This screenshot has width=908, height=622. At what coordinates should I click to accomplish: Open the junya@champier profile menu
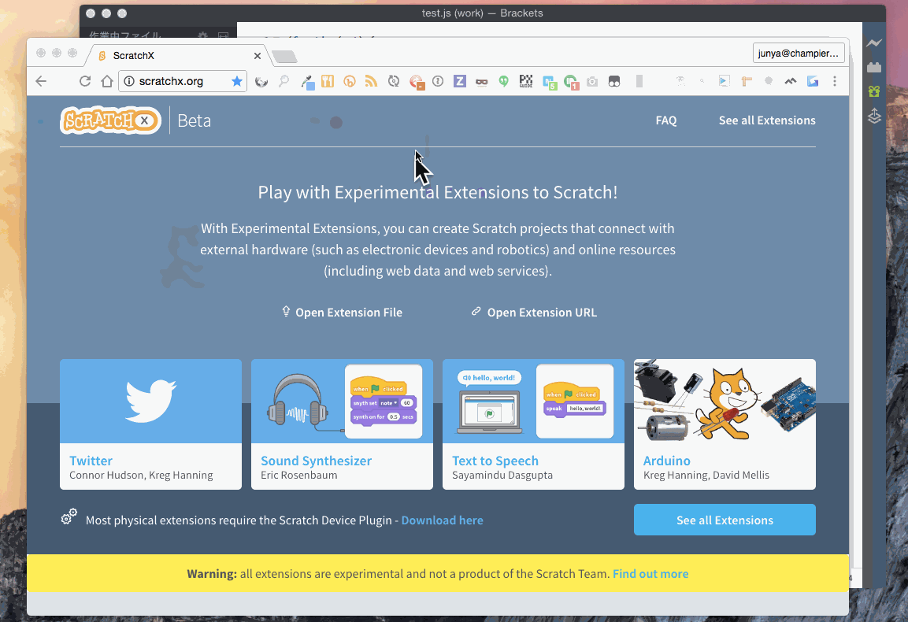click(x=799, y=54)
